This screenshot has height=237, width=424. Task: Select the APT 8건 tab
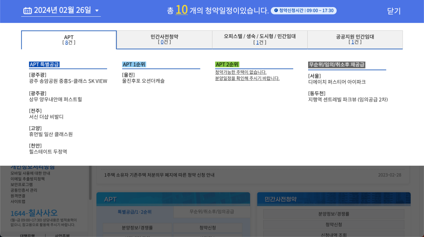[x=69, y=40]
